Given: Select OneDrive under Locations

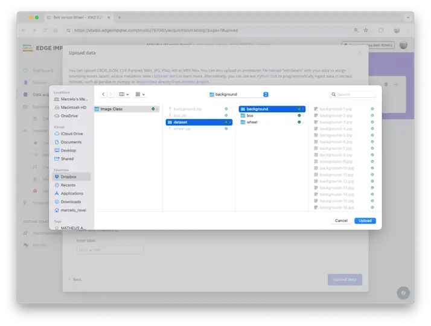Looking at the screenshot, I should coord(69,116).
